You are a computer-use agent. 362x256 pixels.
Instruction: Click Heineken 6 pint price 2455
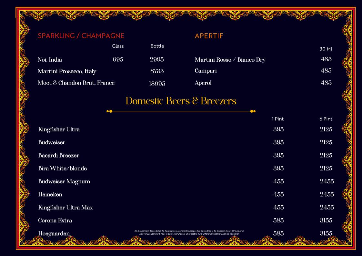327,194
